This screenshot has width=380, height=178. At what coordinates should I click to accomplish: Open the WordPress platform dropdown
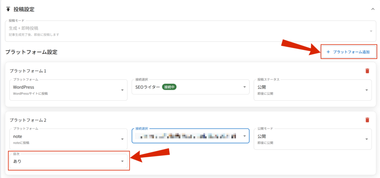tap(68, 90)
